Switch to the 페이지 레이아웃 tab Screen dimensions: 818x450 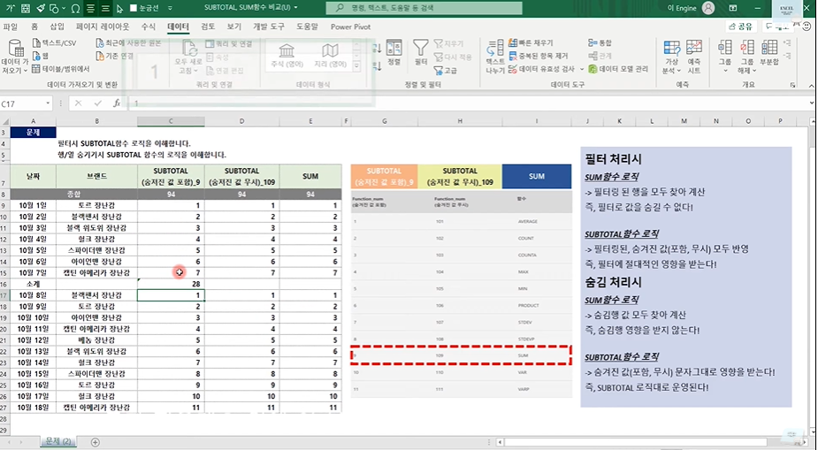[x=103, y=27]
